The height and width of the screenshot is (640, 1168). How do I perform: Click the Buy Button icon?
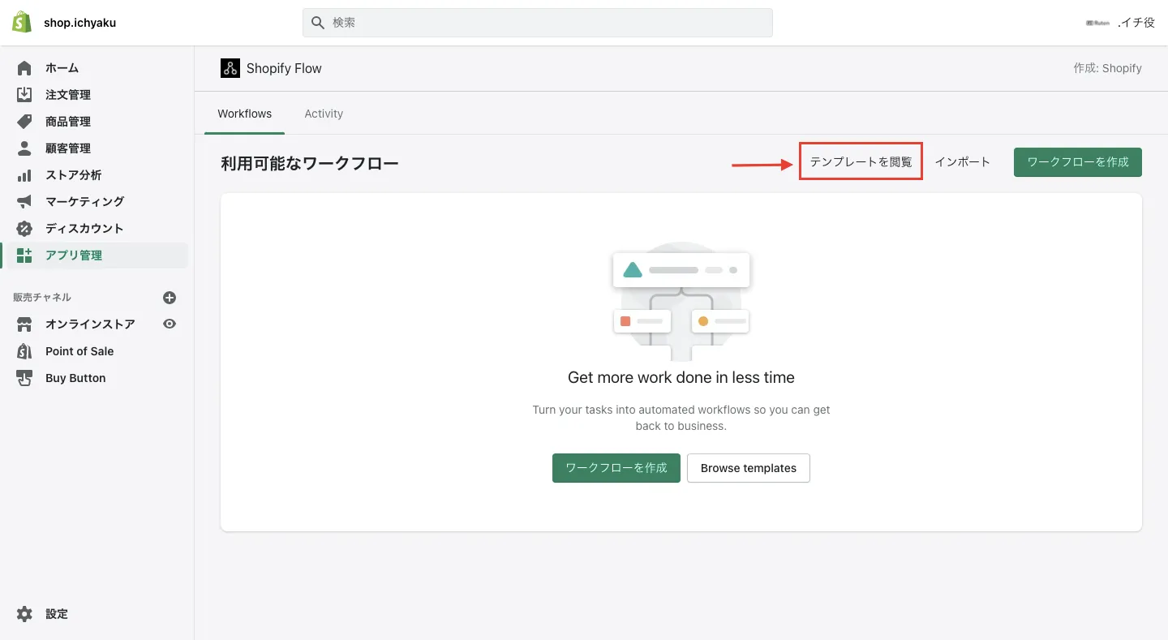(x=24, y=378)
